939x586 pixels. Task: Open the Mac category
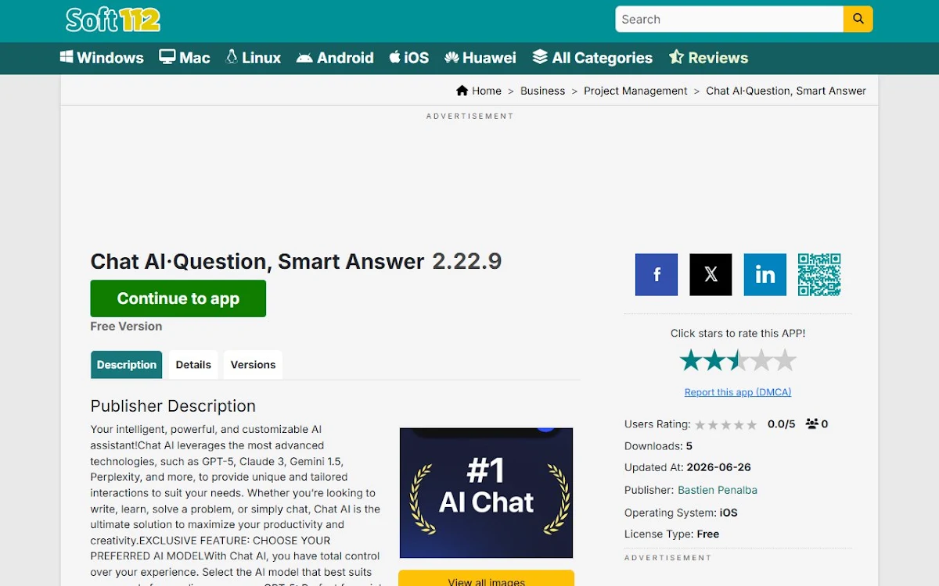185,58
